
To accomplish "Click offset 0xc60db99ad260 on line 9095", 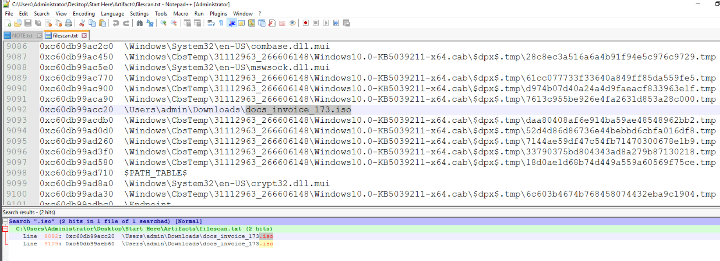I will (76, 141).
